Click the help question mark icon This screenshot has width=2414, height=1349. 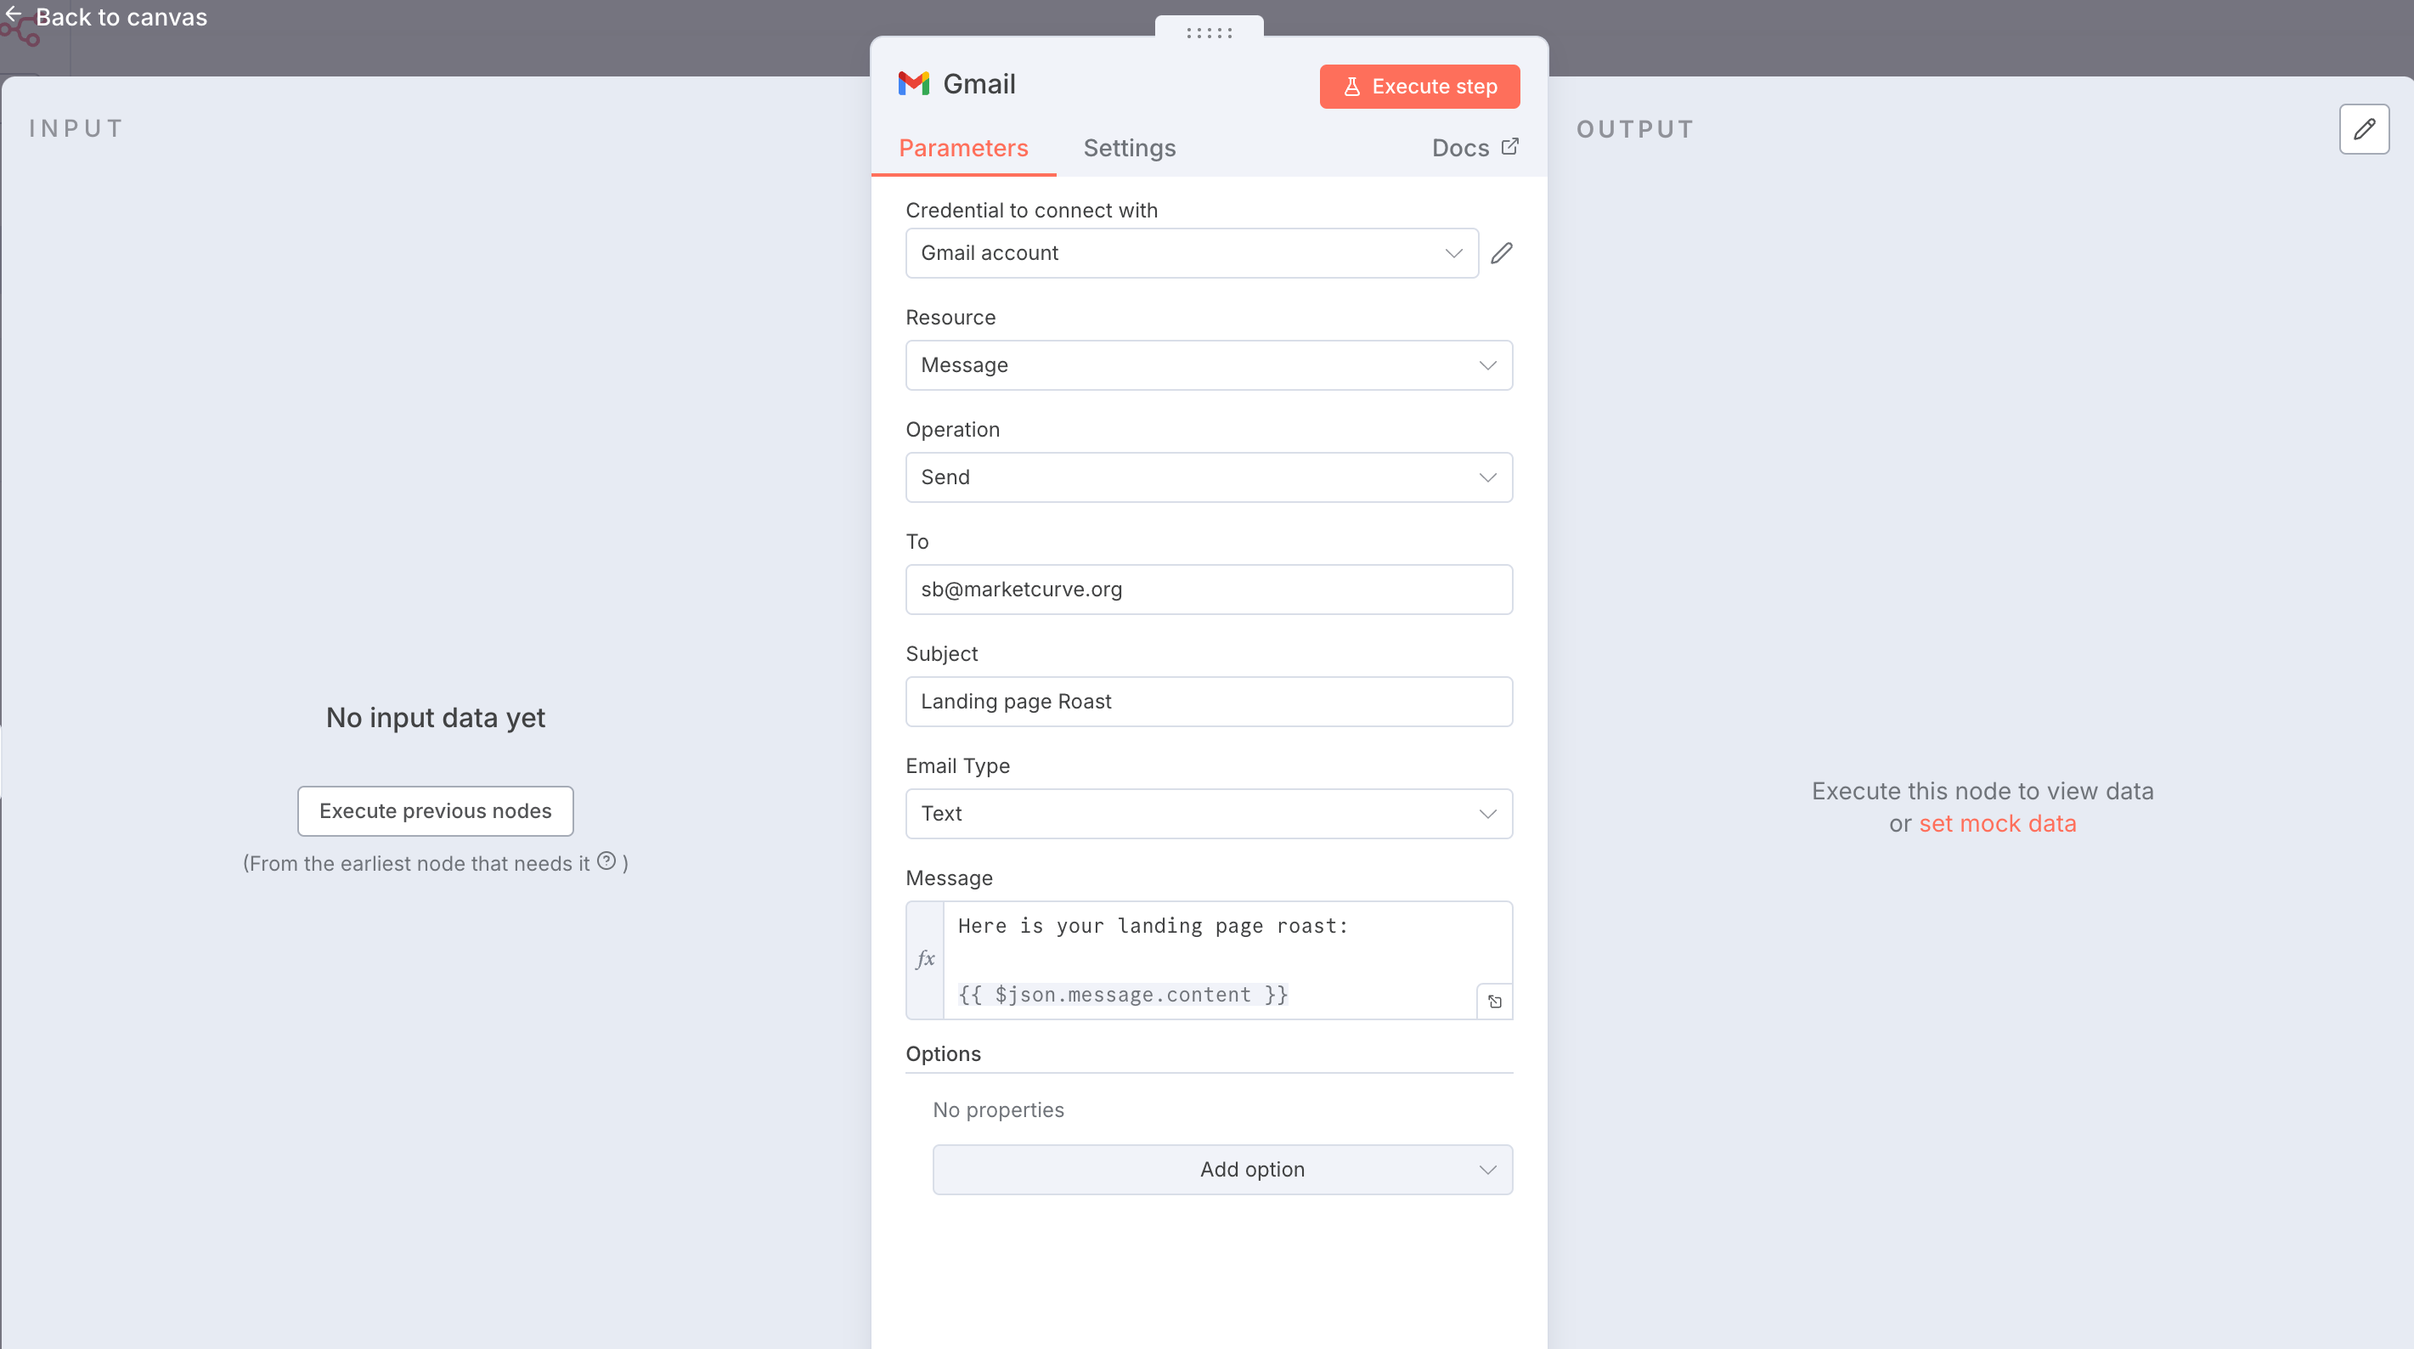click(606, 861)
